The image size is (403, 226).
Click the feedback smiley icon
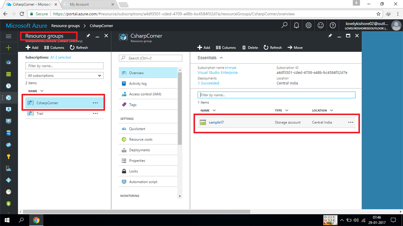(320, 25)
